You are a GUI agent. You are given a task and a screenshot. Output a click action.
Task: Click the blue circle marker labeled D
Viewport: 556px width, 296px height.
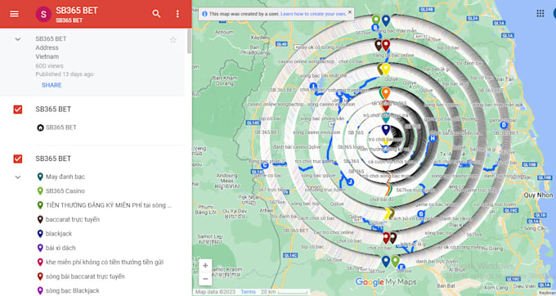point(504,125)
